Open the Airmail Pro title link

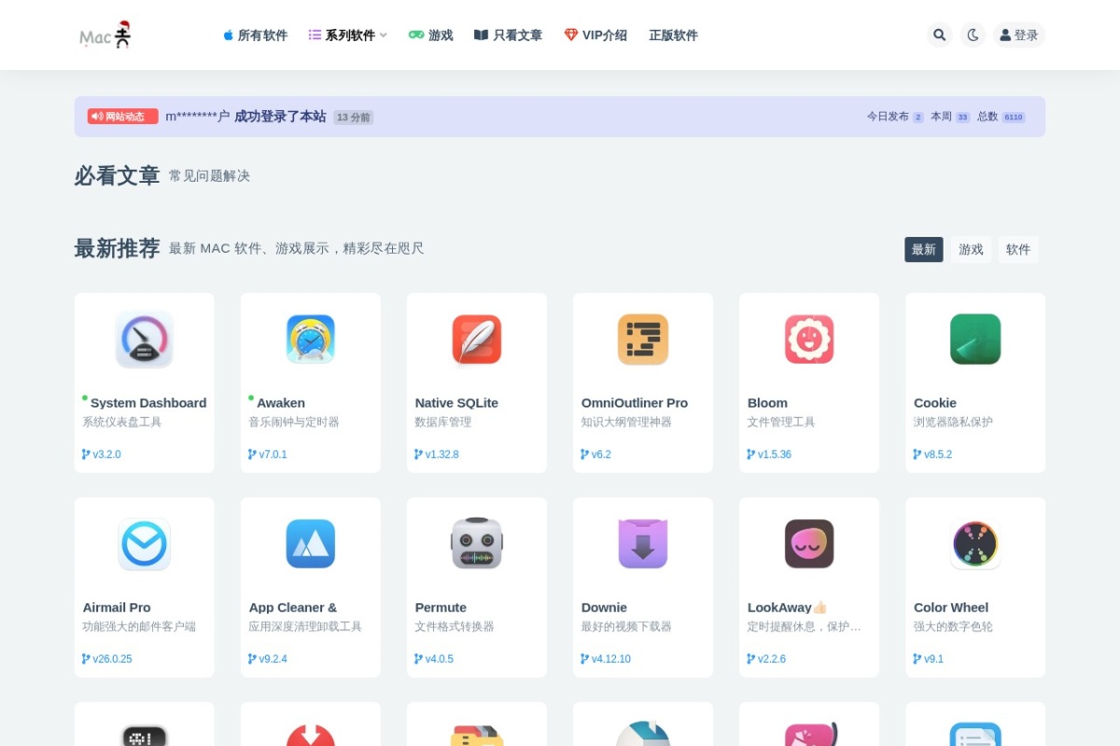[117, 607]
